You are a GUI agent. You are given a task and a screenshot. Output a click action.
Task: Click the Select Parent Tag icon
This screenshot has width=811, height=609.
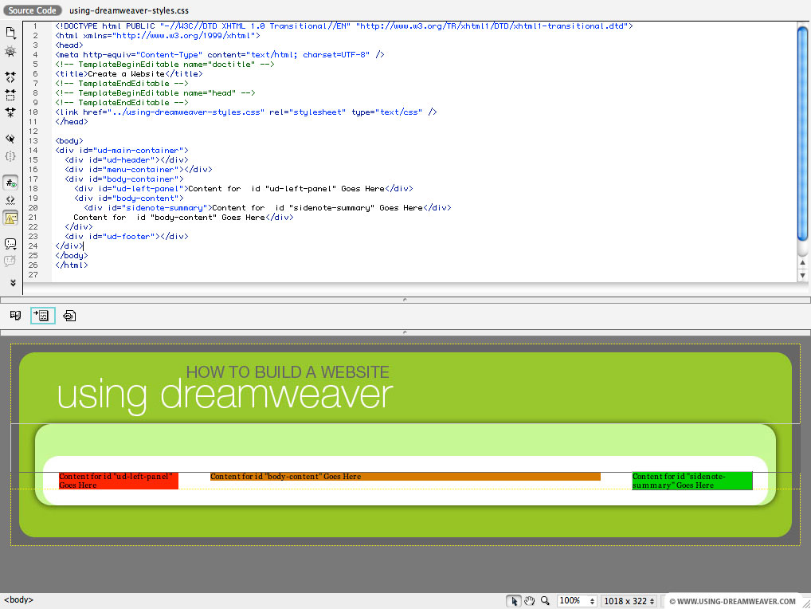click(x=10, y=138)
